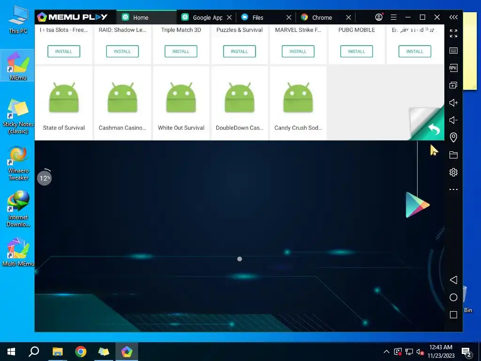Open muted speaker tray icon

420,352
